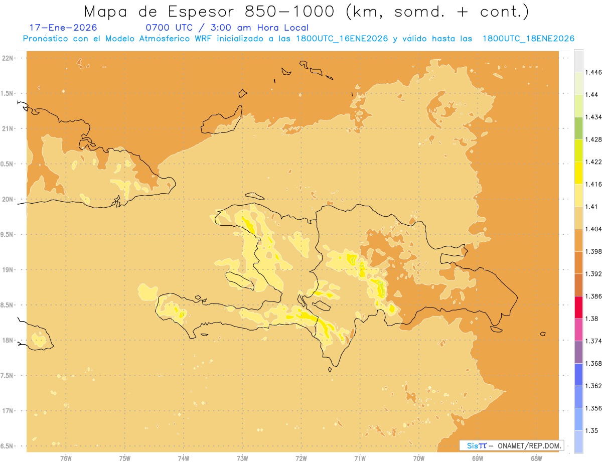Click the color bar value '1.392'
602x465 pixels.
click(593, 274)
